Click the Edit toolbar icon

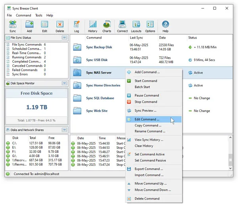pos(44,26)
